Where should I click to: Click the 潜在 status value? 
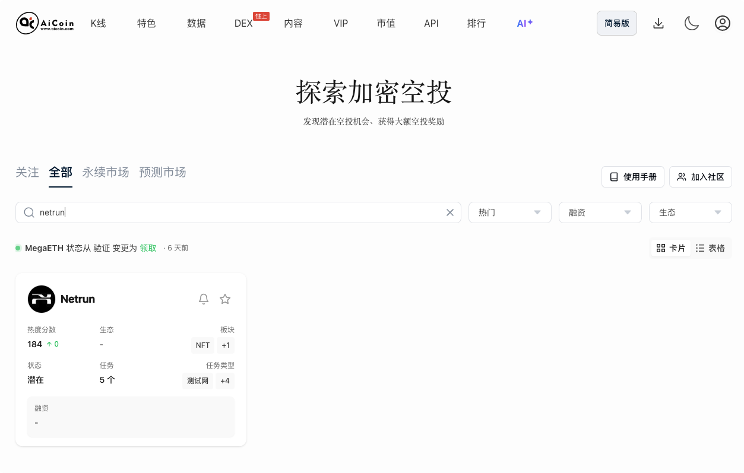36,380
